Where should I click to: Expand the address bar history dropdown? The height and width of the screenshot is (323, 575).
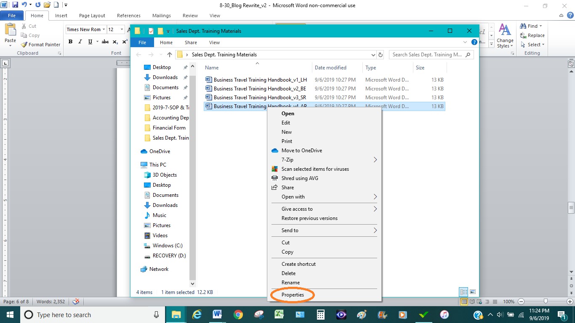pos(373,55)
